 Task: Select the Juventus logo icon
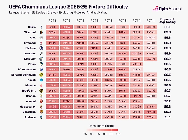[41, 53]
